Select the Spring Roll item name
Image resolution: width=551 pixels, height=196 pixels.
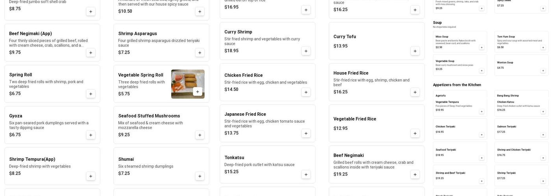(20, 75)
